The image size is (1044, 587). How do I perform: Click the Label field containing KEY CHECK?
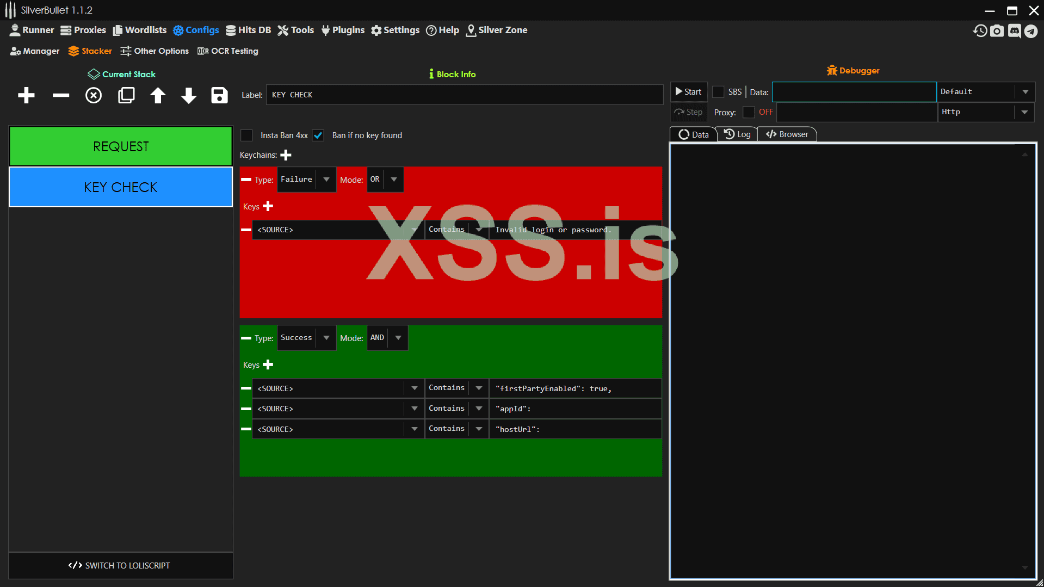pyautogui.click(x=464, y=95)
